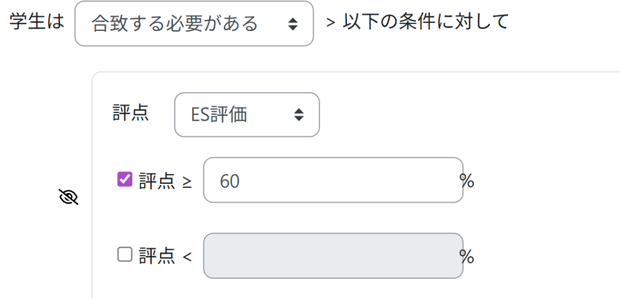620x298 pixels.
Task: Click the minimum grade field containing 60
Action: [333, 180]
